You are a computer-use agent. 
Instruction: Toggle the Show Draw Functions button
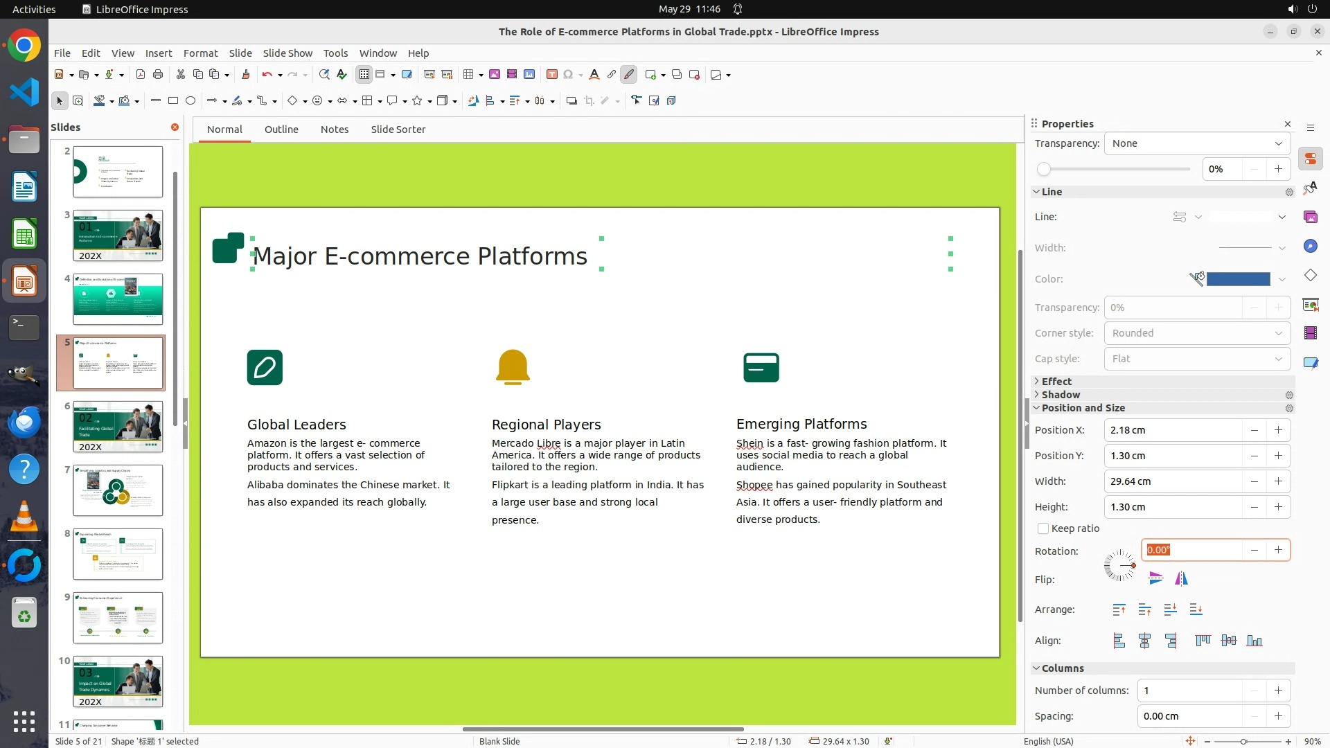[629, 75]
